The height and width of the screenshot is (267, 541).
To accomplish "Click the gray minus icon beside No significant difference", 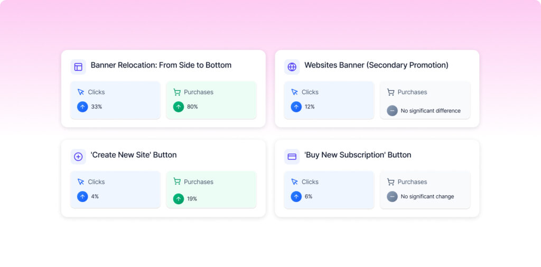I will [392, 111].
